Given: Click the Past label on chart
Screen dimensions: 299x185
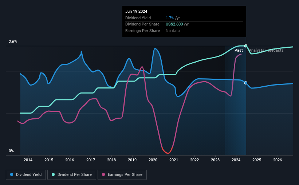Looking at the screenshot, I should (239, 50).
